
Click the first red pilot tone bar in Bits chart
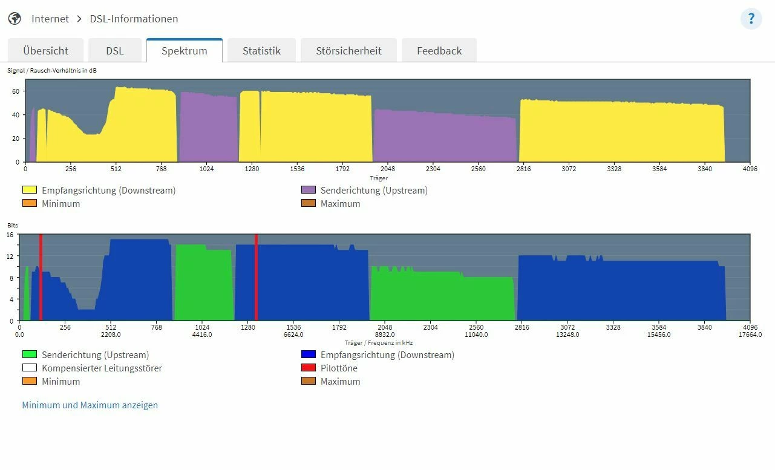[41, 277]
